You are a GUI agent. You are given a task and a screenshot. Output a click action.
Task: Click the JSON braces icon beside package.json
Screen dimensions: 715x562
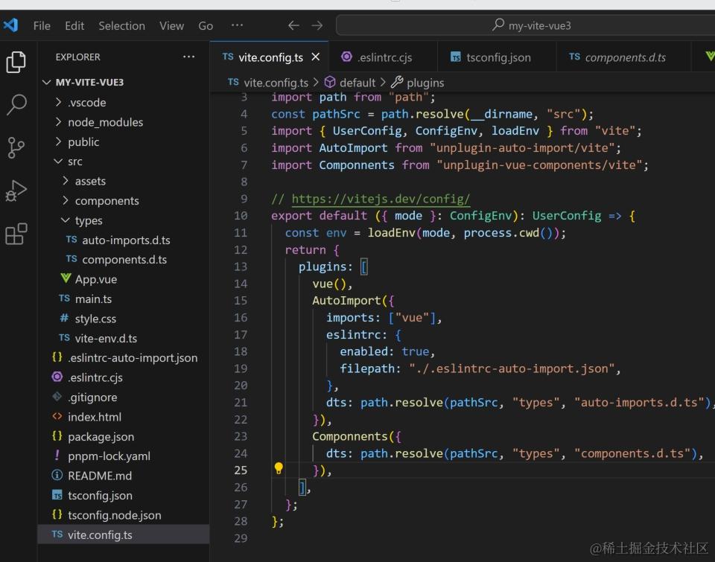57,435
